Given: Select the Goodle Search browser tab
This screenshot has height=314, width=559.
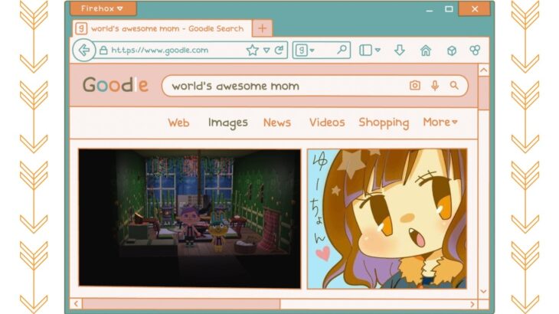Looking at the screenshot, I should click(162, 28).
